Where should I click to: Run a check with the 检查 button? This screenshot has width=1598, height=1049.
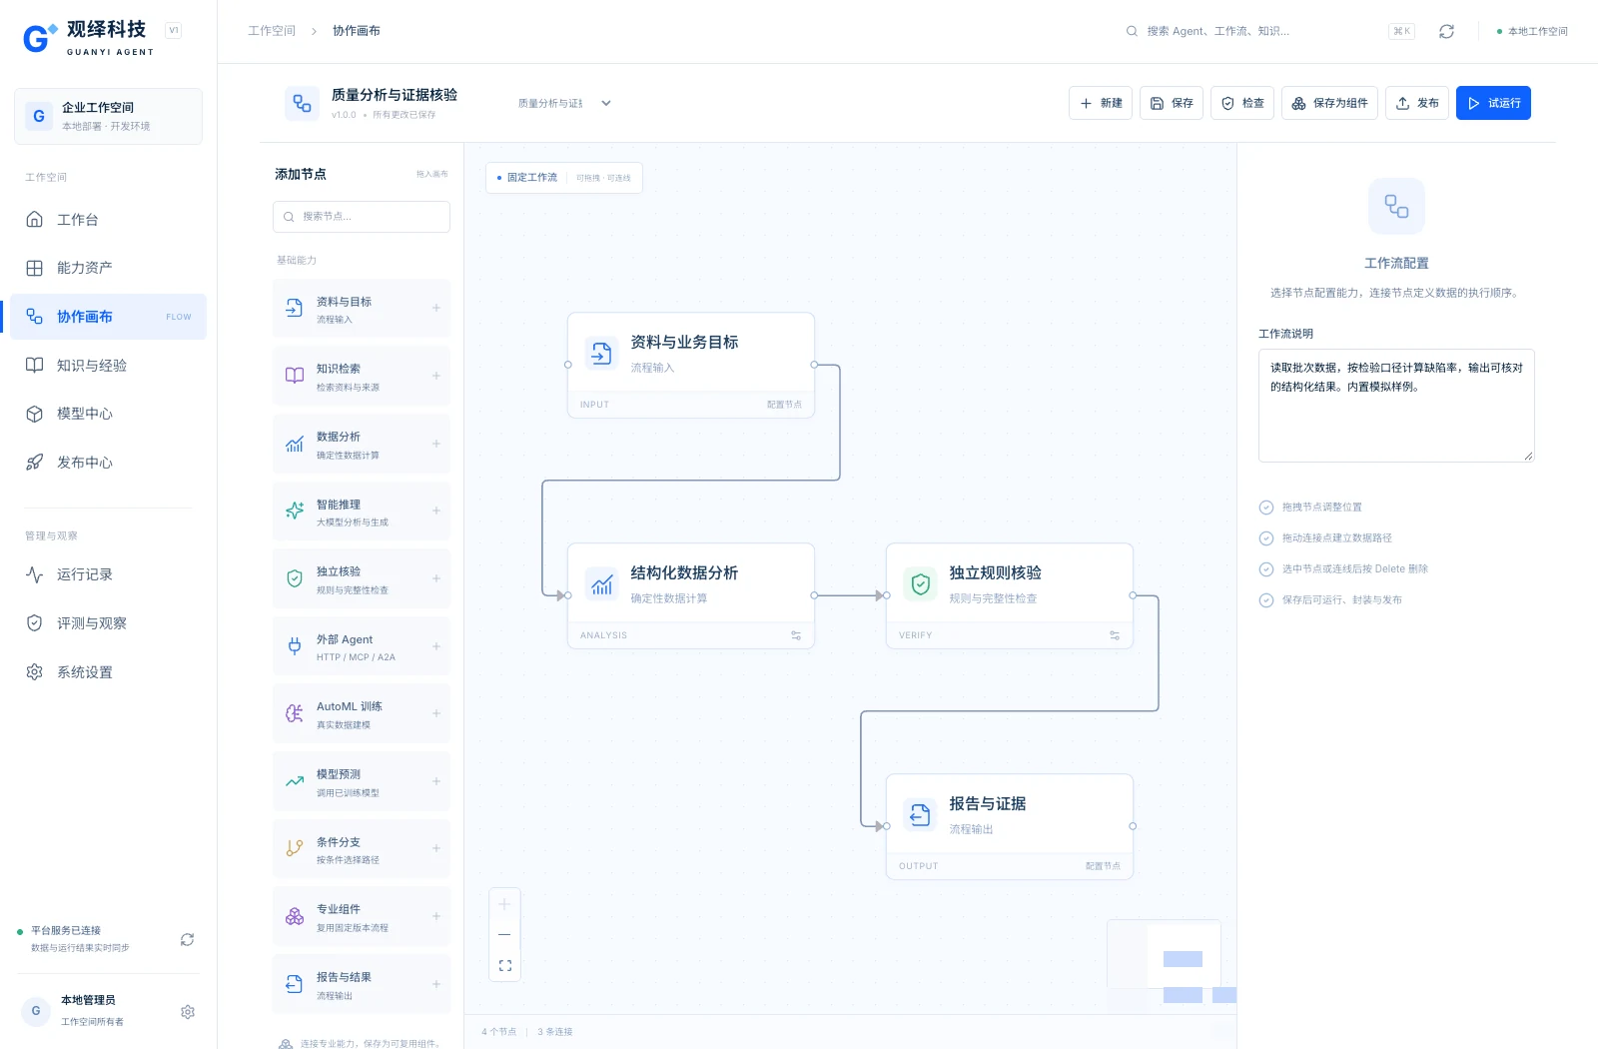tap(1242, 103)
